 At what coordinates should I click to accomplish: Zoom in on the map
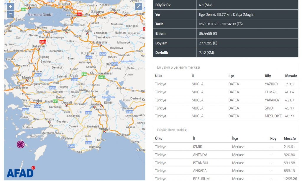click(11, 7)
